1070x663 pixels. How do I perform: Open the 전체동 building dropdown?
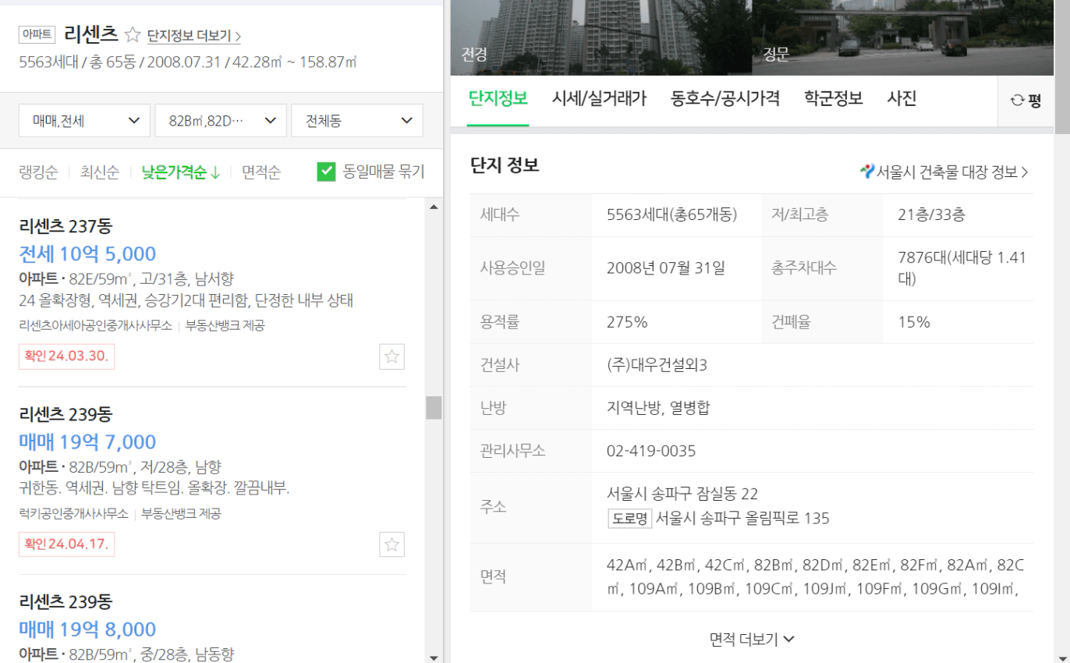(357, 121)
